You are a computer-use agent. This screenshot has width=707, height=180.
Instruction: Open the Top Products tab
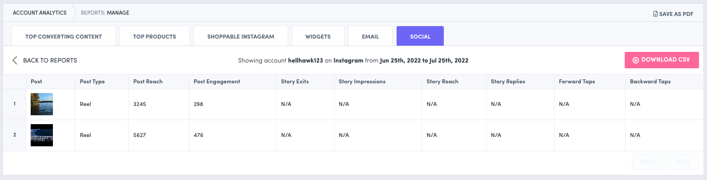pos(154,36)
